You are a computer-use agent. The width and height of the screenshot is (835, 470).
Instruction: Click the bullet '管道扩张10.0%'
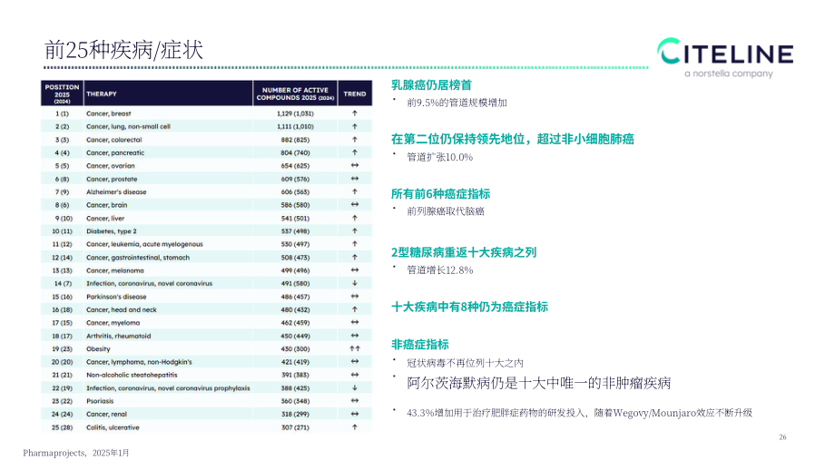tap(440, 157)
